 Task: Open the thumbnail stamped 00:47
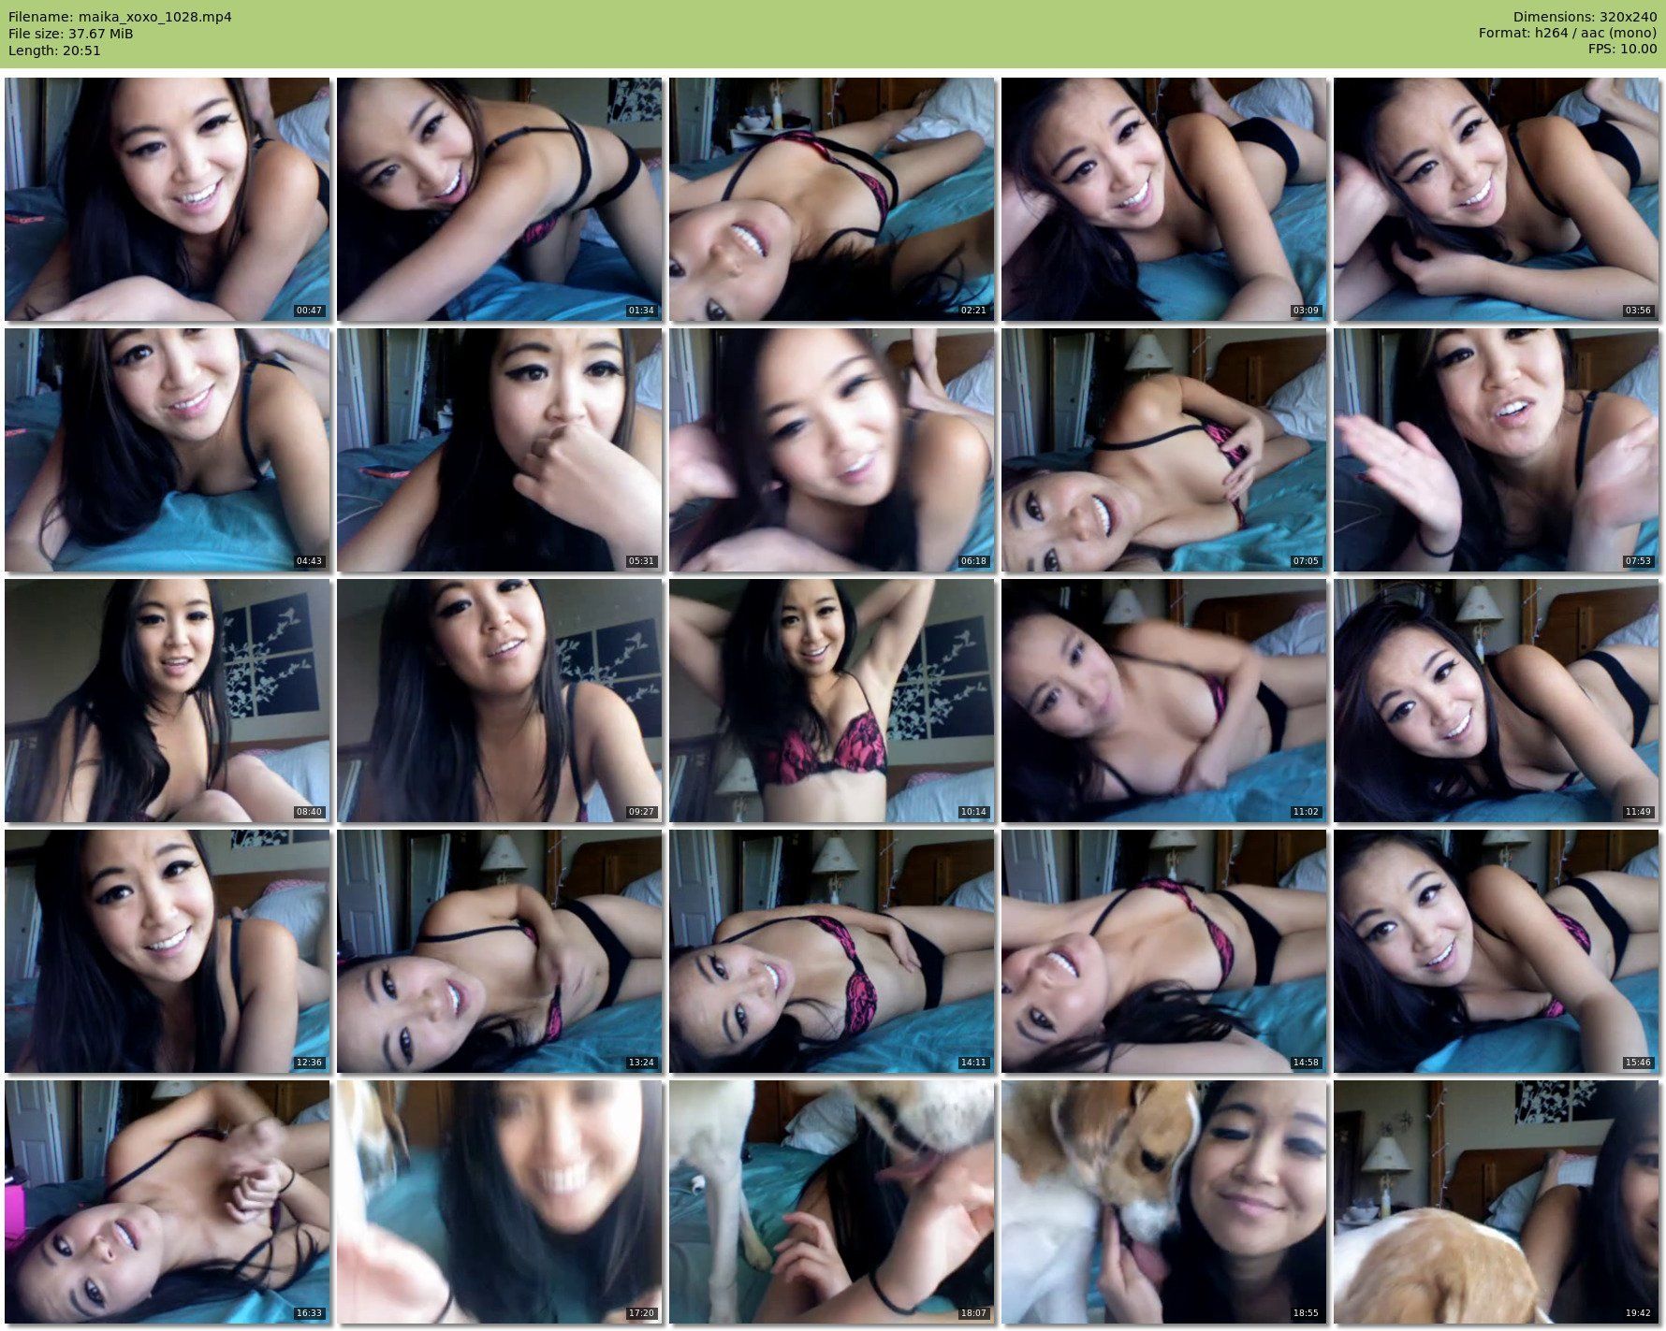(x=168, y=199)
